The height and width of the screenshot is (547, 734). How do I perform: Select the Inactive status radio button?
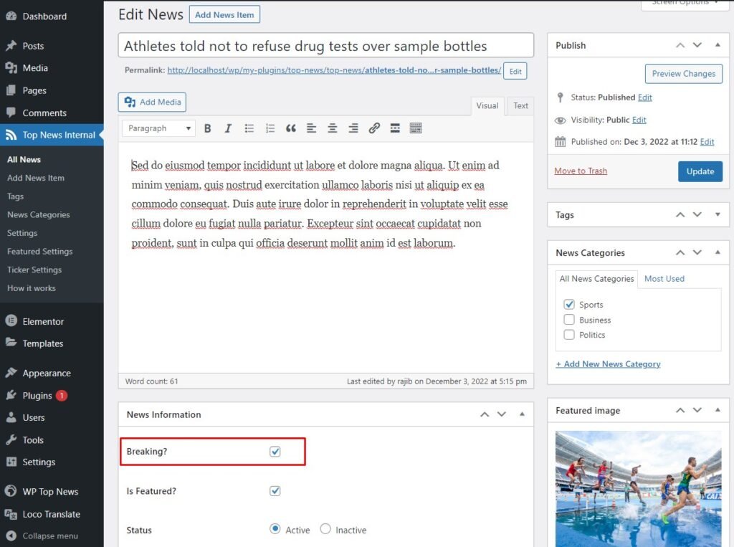(325, 529)
